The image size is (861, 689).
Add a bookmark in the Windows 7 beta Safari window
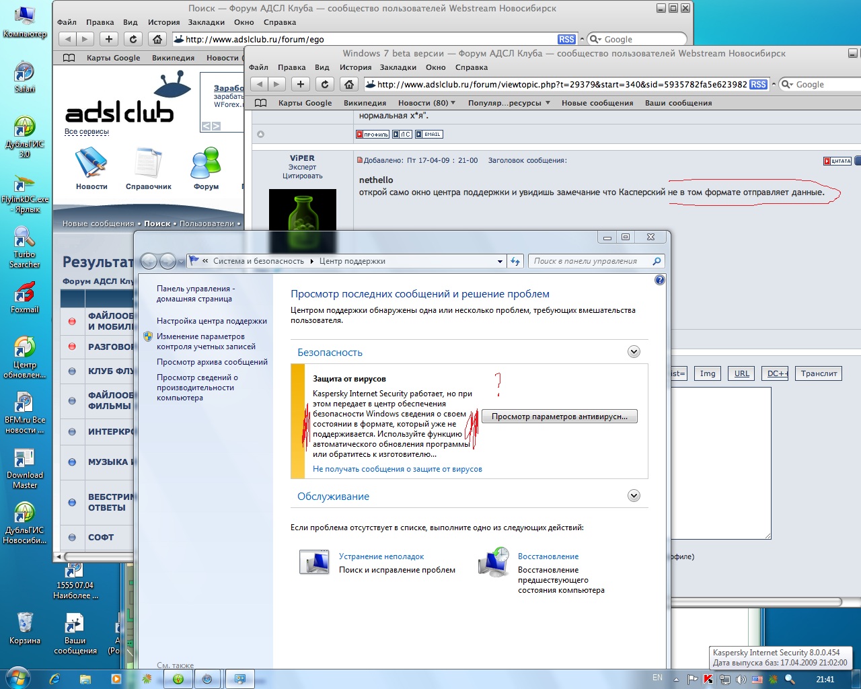[x=301, y=84]
